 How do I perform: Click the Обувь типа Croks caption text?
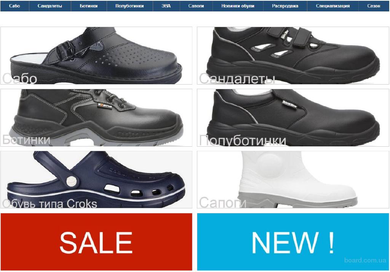coord(50,204)
